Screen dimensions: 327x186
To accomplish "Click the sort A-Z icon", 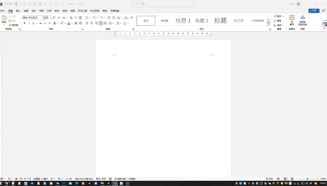I will (126, 18).
